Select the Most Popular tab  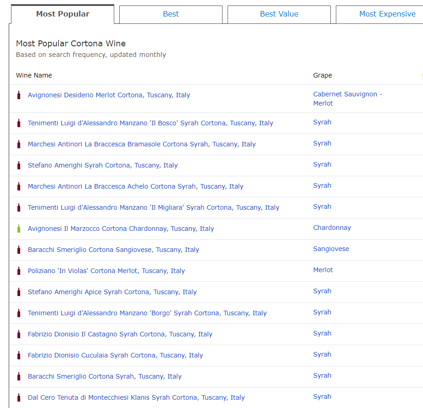(x=62, y=14)
